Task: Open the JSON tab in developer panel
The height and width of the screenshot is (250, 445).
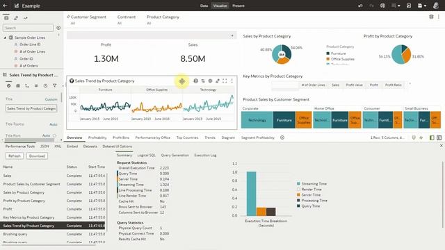Action: pos(44,147)
